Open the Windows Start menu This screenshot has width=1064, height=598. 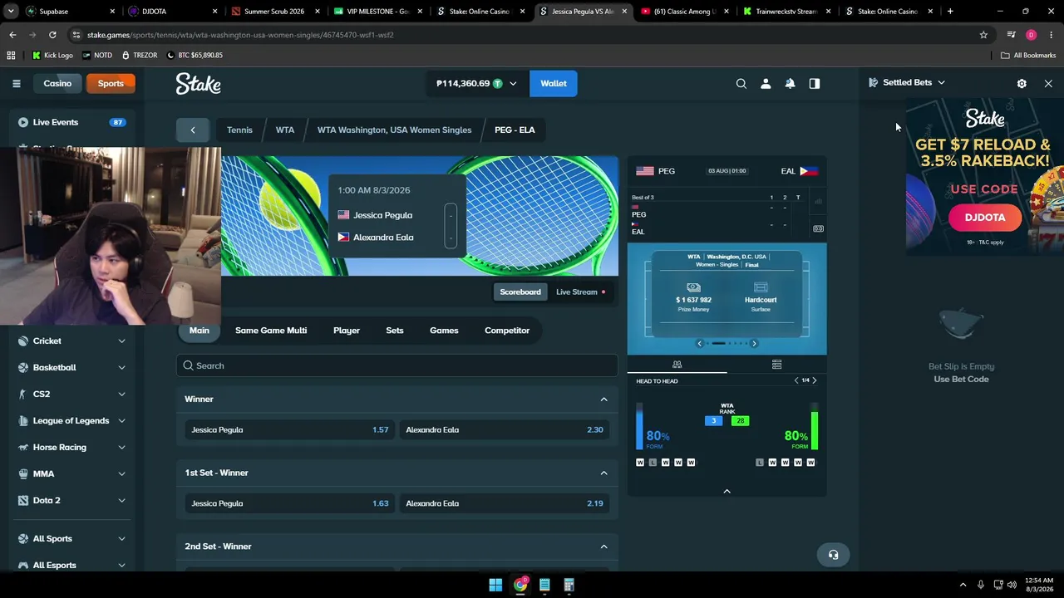click(x=495, y=585)
